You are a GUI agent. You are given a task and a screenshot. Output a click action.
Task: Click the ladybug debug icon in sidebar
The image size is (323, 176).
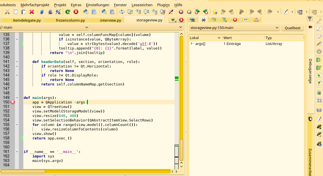[310, 27]
